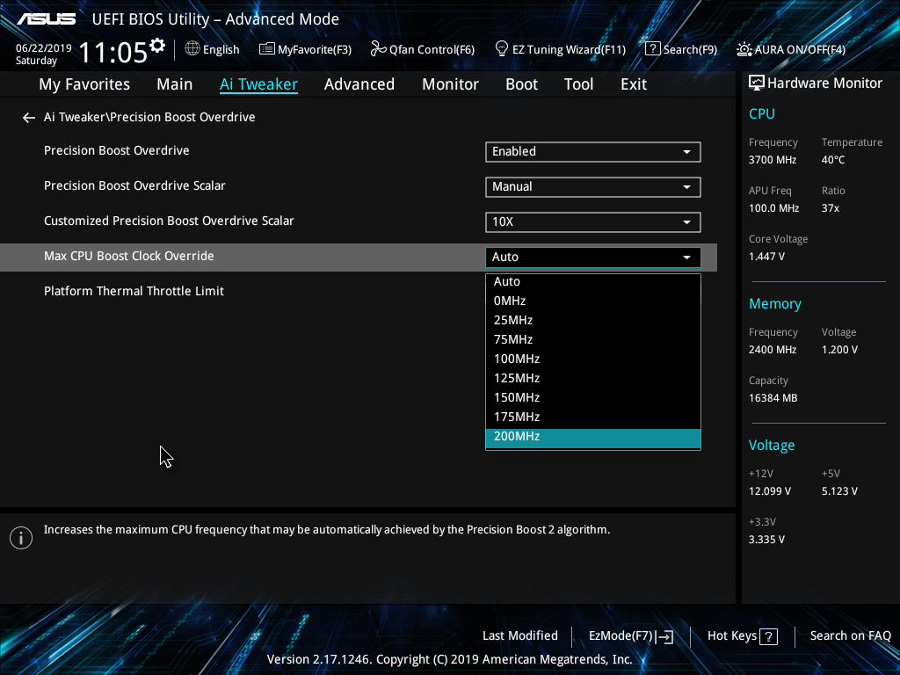900x675 pixels.
Task: Click the 2400 MHz memory frequency
Action: pos(772,350)
